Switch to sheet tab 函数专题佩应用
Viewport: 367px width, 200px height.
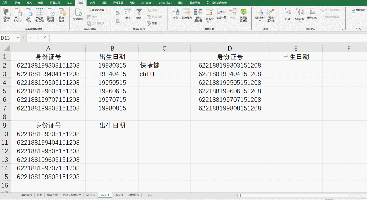(x=72, y=195)
